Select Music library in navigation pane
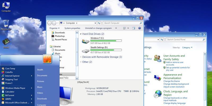The width and height of the screenshot is (212, 106). point(56,54)
